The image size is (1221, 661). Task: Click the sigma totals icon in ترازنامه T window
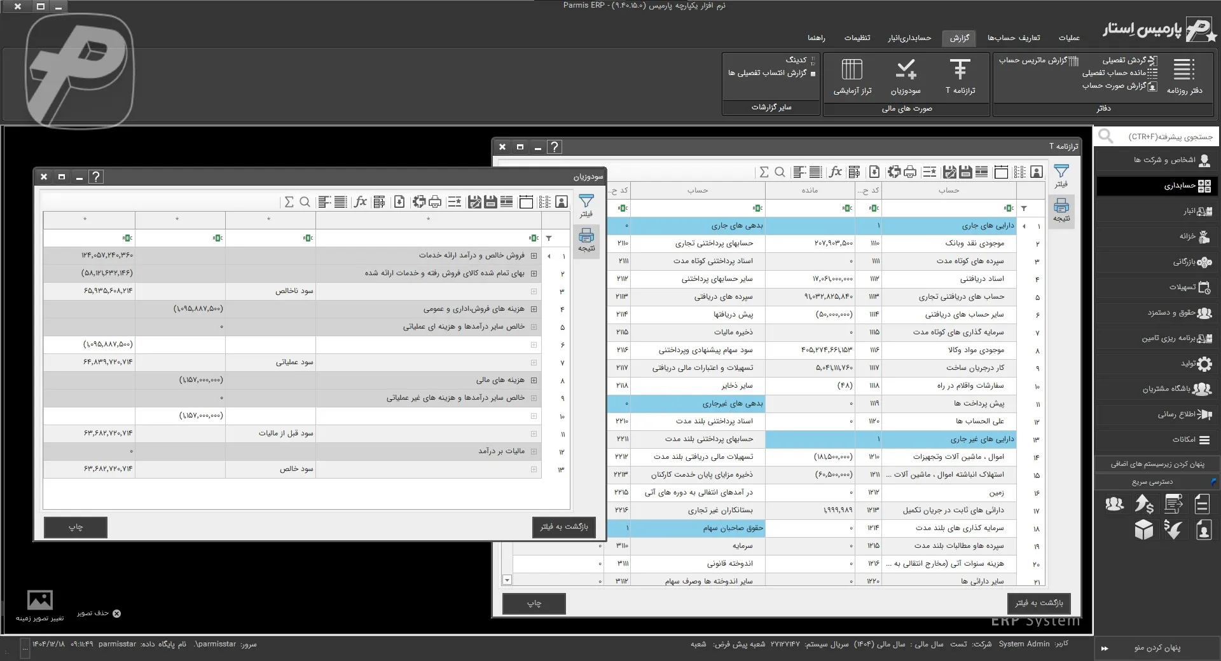[764, 172]
